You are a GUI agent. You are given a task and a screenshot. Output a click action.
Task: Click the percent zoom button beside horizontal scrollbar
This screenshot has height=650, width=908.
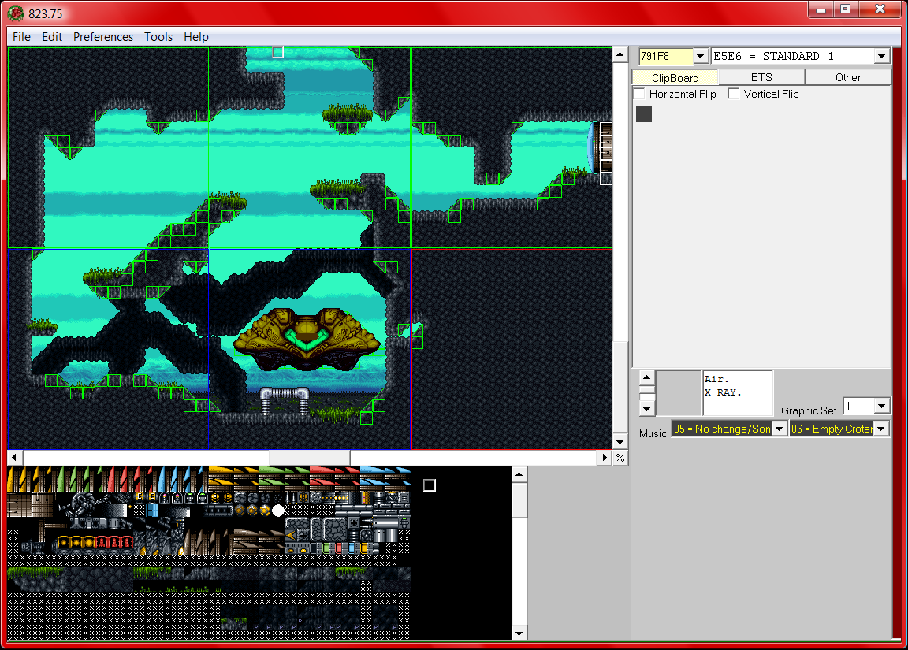coord(620,458)
